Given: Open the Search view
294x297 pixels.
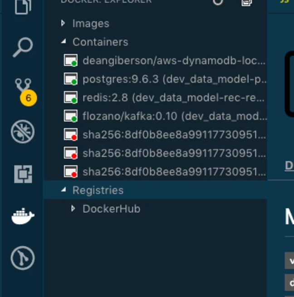Looking at the screenshot, I should tap(23, 47).
